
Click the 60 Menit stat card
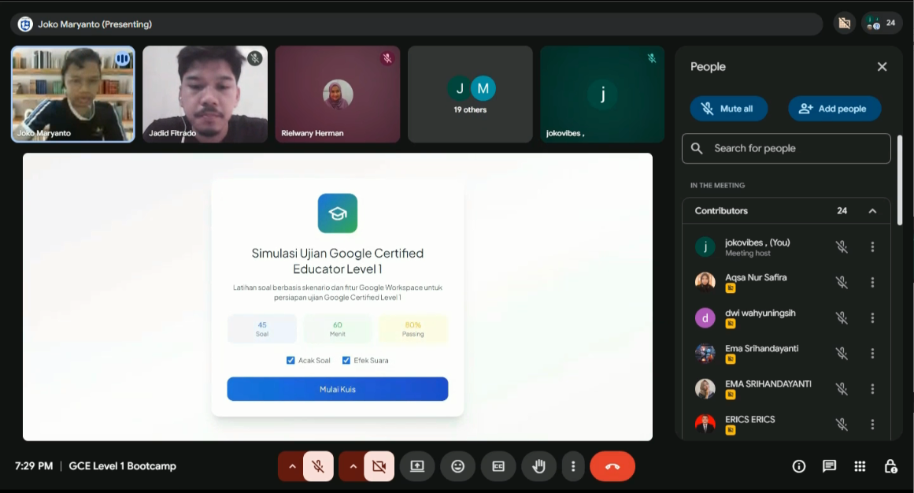coord(338,329)
